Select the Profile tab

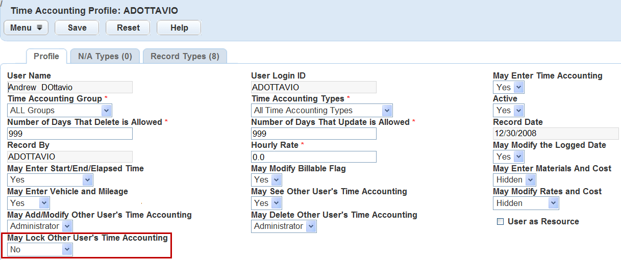pos(46,56)
